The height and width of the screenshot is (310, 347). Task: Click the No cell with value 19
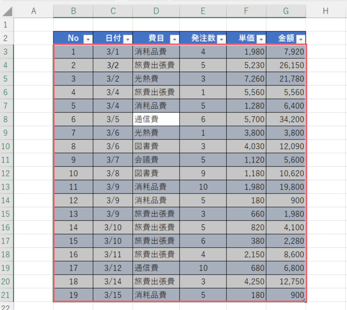point(73,295)
